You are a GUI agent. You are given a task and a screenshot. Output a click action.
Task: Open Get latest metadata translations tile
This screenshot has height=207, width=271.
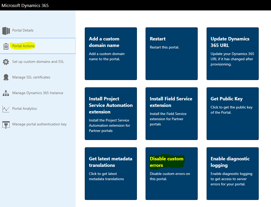[111, 173]
